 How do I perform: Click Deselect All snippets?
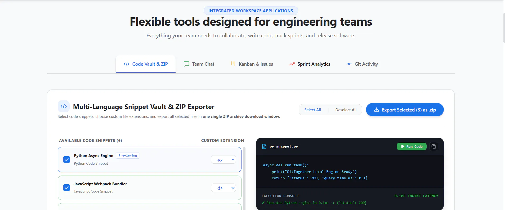pos(346,110)
